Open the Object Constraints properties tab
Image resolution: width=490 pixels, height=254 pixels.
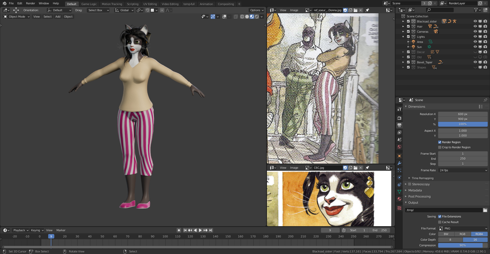click(399, 185)
